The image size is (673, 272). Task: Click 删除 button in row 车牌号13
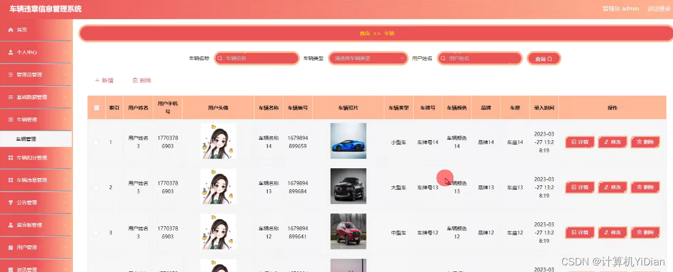tap(645, 188)
